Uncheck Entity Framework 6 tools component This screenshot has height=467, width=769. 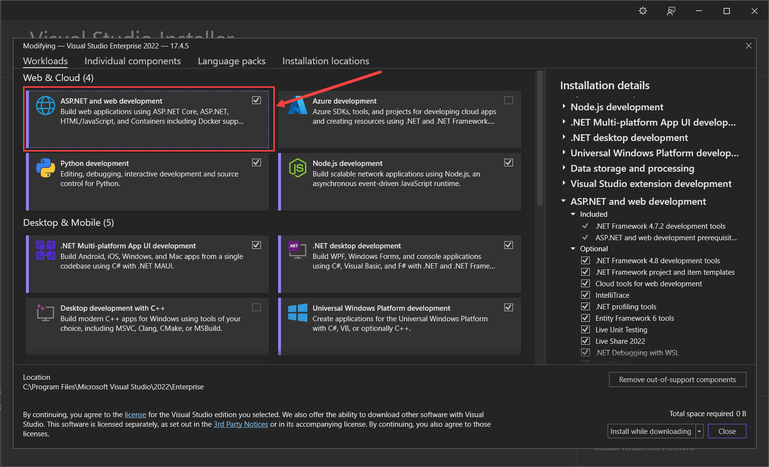coord(586,318)
